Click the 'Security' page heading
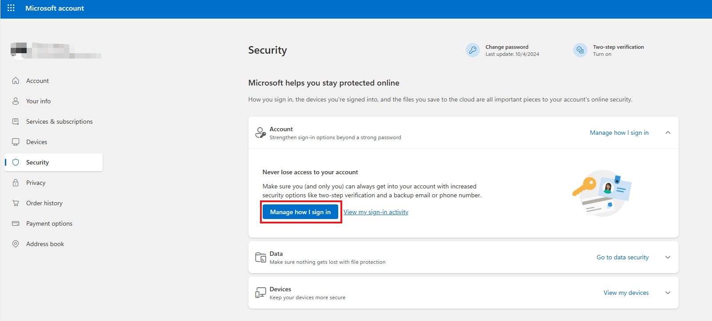 tap(268, 50)
